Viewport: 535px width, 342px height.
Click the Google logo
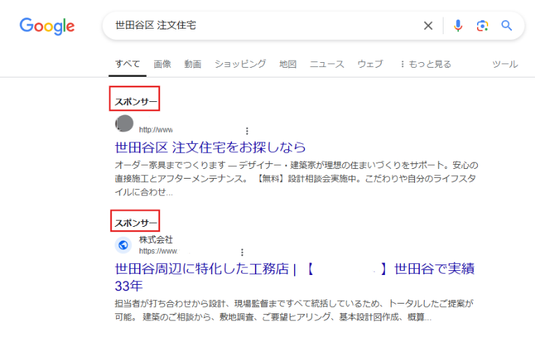pyautogui.click(x=47, y=26)
